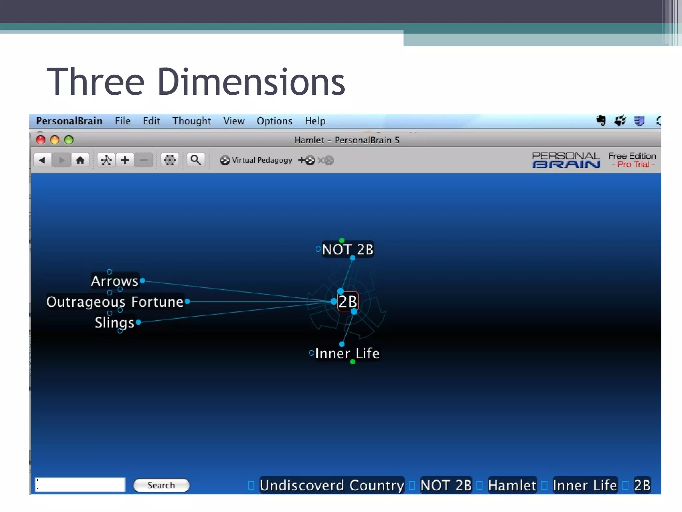
Task: Open the magnifying glass search tool
Action: click(196, 160)
